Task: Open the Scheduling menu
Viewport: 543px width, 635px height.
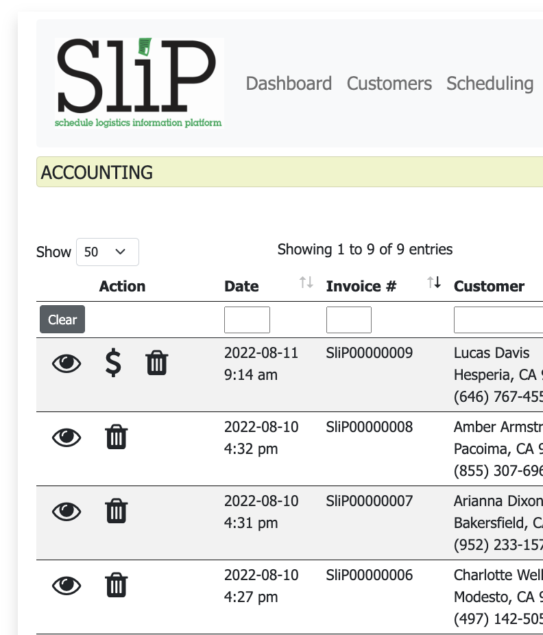Action: click(490, 84)
